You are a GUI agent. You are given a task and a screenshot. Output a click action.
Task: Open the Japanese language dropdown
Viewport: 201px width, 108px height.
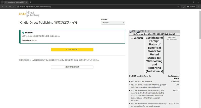[x=113, y=23]
